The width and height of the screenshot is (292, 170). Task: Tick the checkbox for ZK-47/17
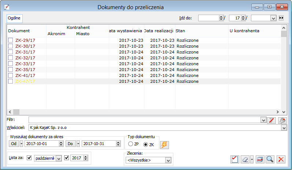coord(10,81)
